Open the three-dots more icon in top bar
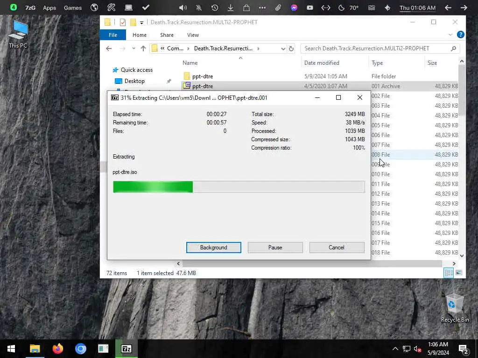The image size is (478, 358). pyautogui.click(x=262, y=7)
